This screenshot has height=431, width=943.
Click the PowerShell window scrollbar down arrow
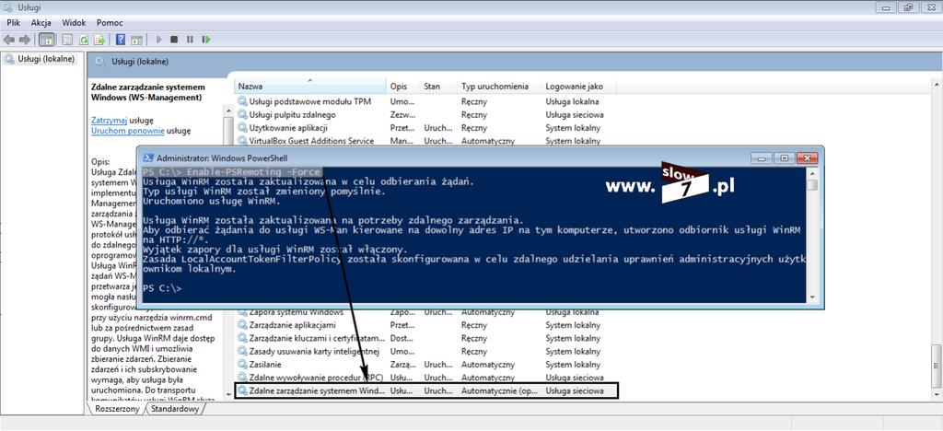(812, 297)
